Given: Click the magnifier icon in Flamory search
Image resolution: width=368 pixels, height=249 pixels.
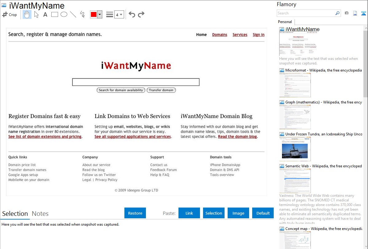Looking at the screenshot, I should [337, 13].
